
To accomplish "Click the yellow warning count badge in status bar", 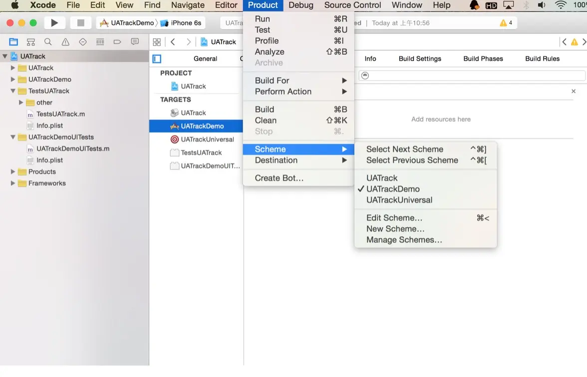I will coord(506,23).
